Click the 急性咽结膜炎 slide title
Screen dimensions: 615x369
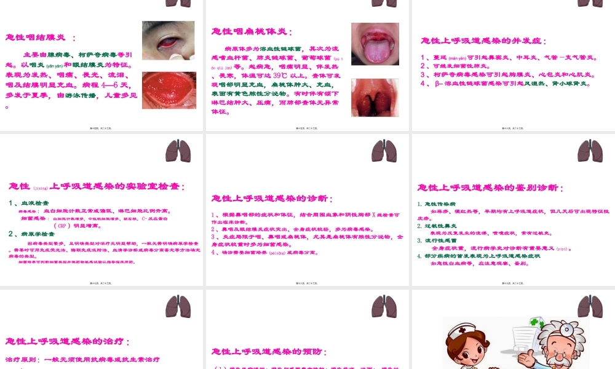tap(36, 37)
